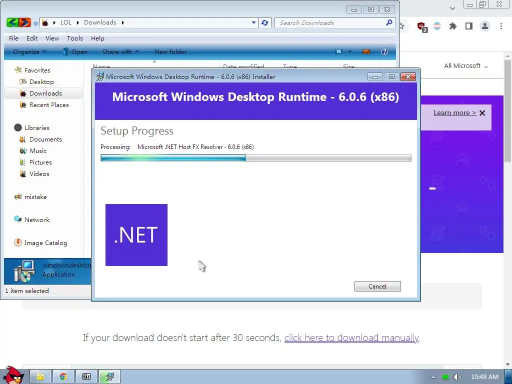This screenshot has height=384, width=512.
Task: Open Chrome extensions puzzle icon
Action: pos(452,26)
